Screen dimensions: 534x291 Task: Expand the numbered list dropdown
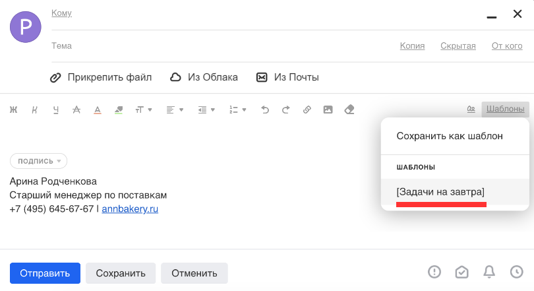coord(237,110)
